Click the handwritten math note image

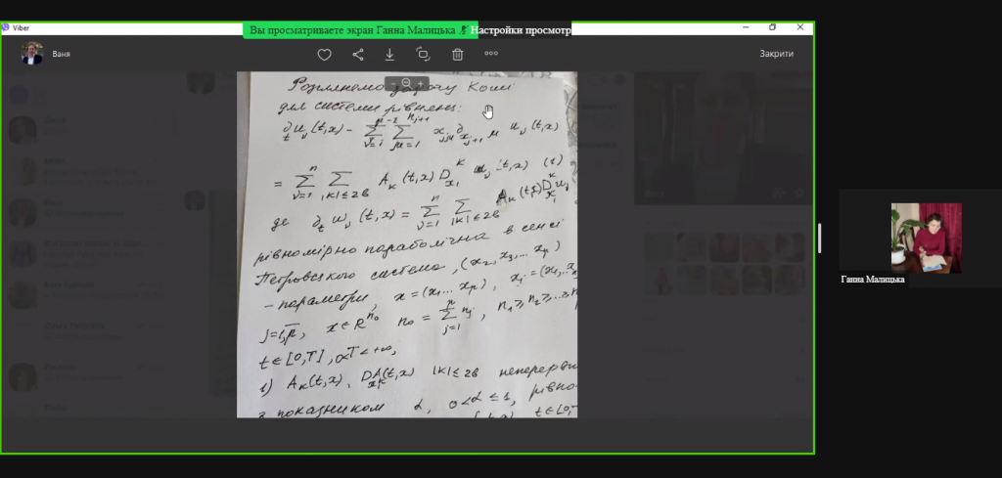click(x=406, y=244)
